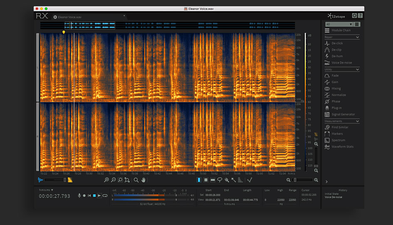Viewport: 393px width, 225px height.
Task: Open the Signal Generator utility
Action: (x=343, y=114)
